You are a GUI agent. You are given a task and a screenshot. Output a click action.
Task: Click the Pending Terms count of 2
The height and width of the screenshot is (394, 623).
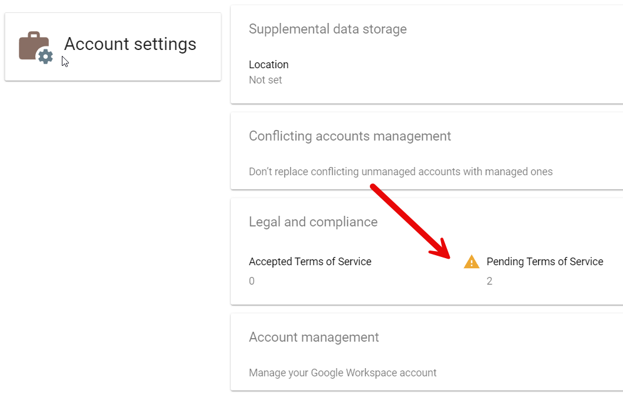click(489, 281)
